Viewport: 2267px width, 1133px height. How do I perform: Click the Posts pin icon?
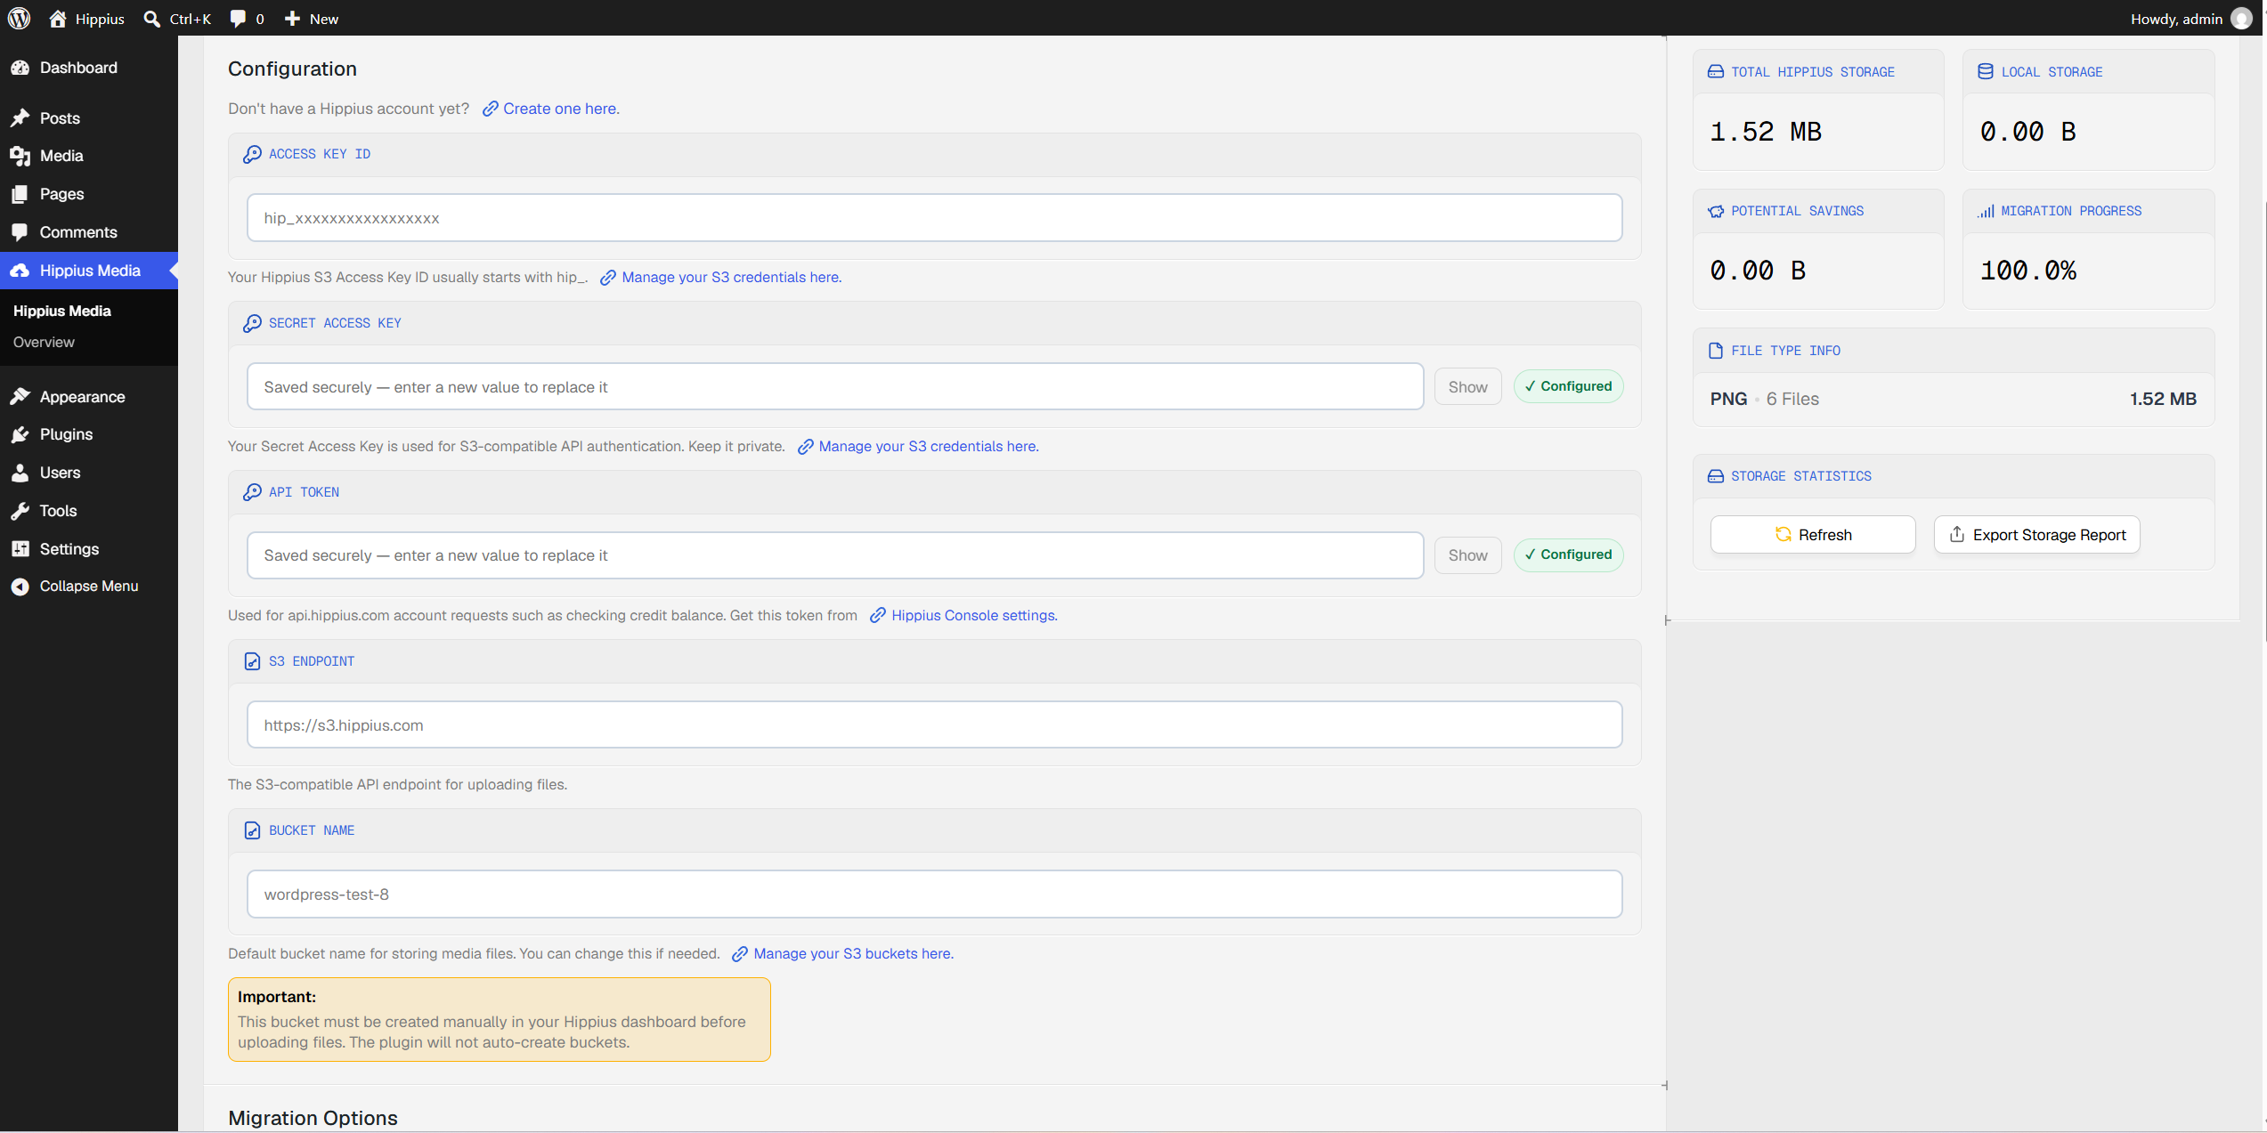click(x=20, y=118)
